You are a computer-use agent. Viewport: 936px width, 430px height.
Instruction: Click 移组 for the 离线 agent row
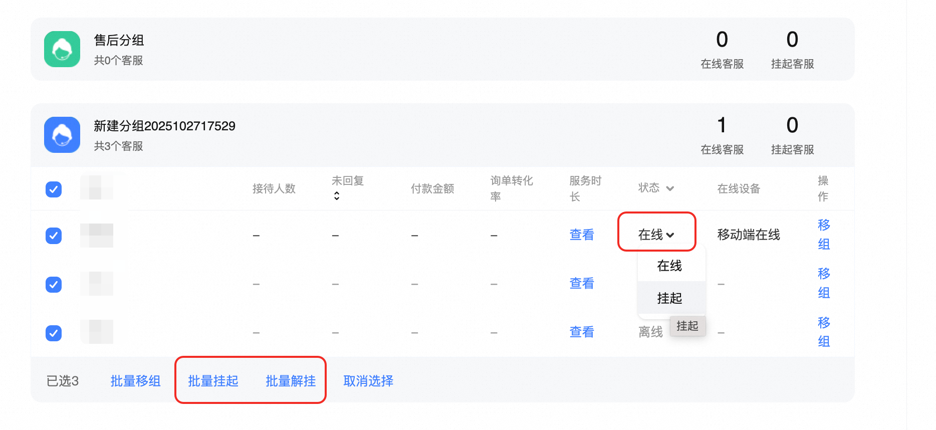(x=824, y=332)
